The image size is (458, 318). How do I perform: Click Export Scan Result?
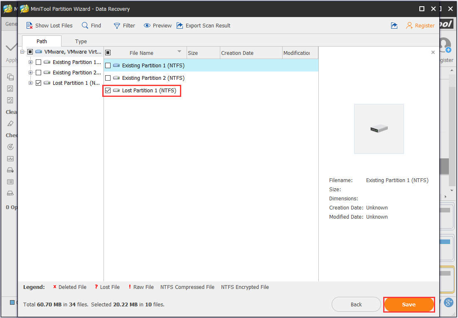(x=203, y=26)
